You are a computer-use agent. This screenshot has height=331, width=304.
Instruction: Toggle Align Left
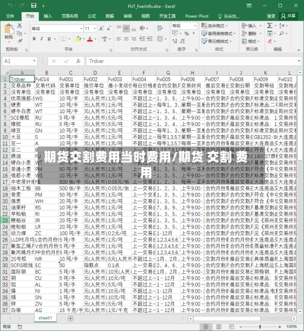119,39
